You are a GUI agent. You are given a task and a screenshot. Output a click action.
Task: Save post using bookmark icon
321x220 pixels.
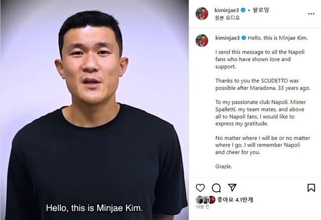[311, 188]
